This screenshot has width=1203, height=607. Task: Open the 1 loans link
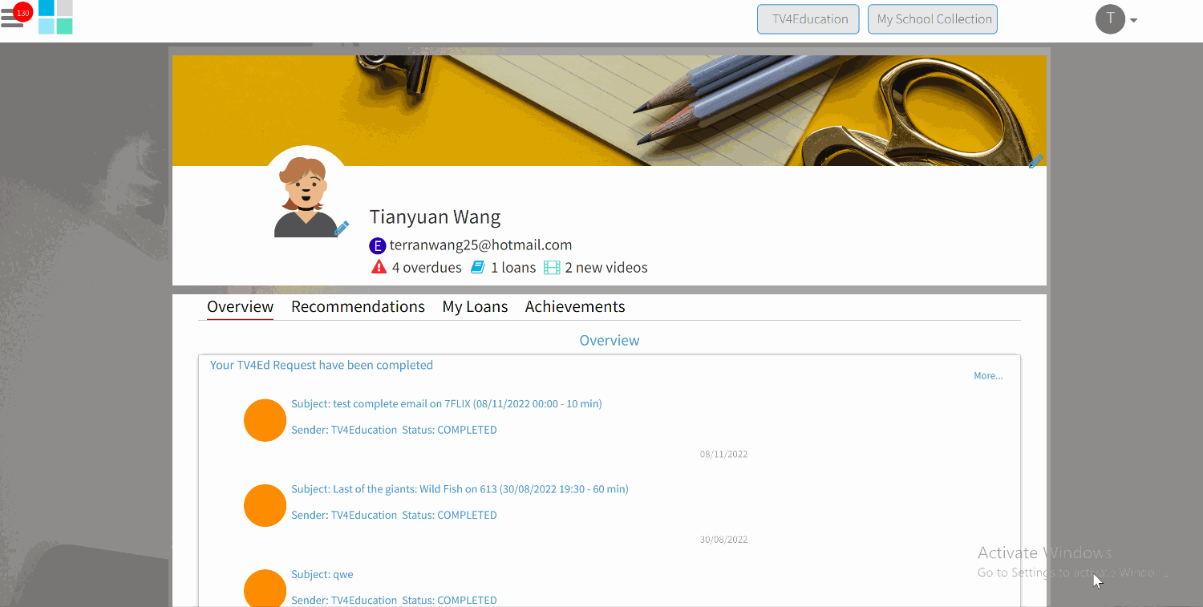513,268
